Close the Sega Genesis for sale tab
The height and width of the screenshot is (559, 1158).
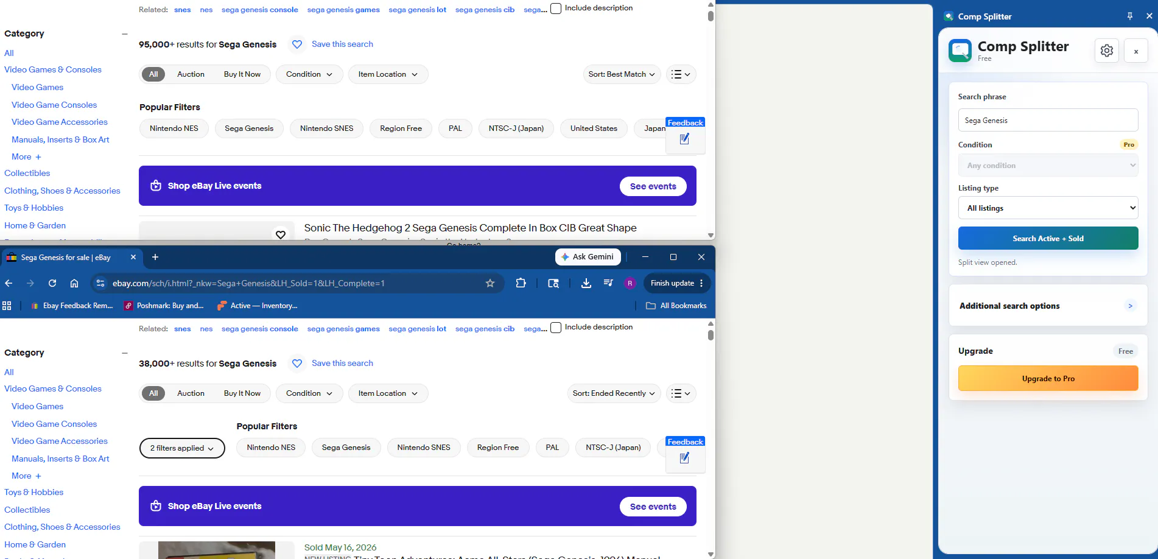[133, 258]
